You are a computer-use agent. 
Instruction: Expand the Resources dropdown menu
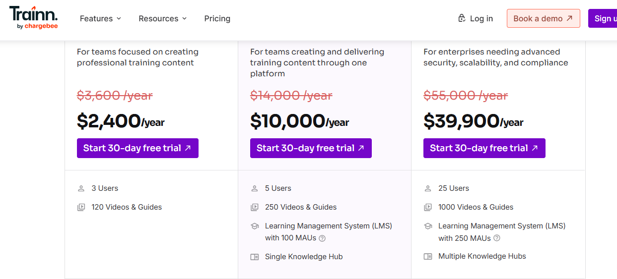click(163, 18)
